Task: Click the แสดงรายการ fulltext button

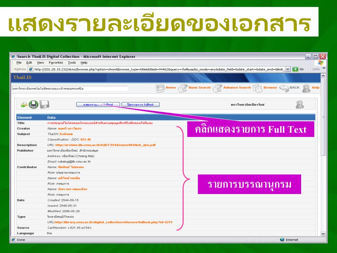Action: [98, 104]
